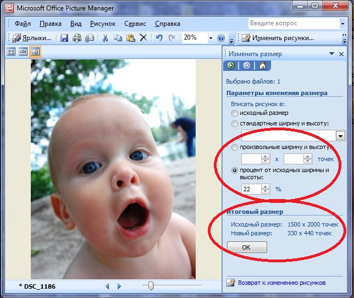Viewport: 354px width, 298px height.
Task: Click the file name DSC_1186
Action: 40,286
